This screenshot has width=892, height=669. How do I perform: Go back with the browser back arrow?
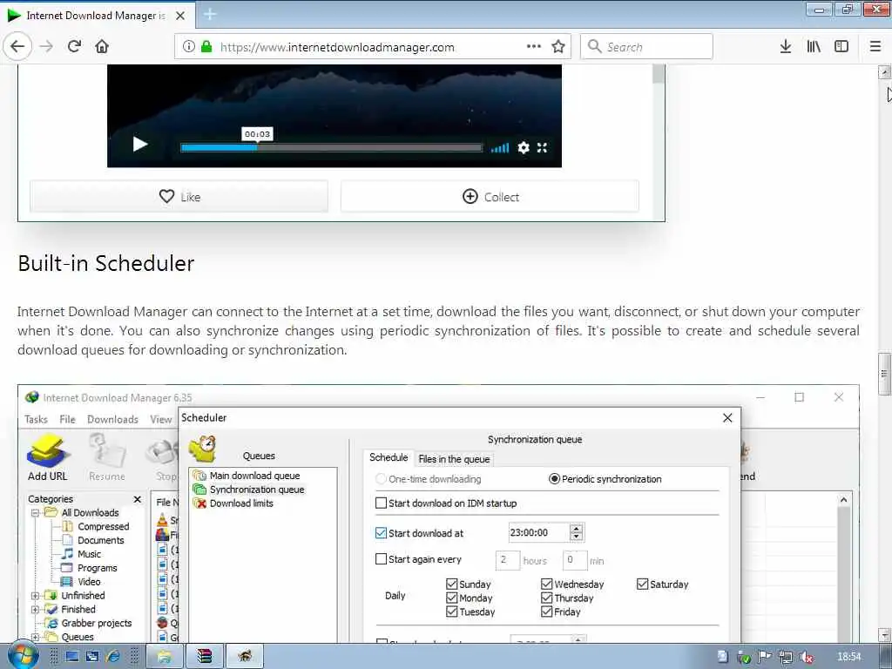point(17,46)
